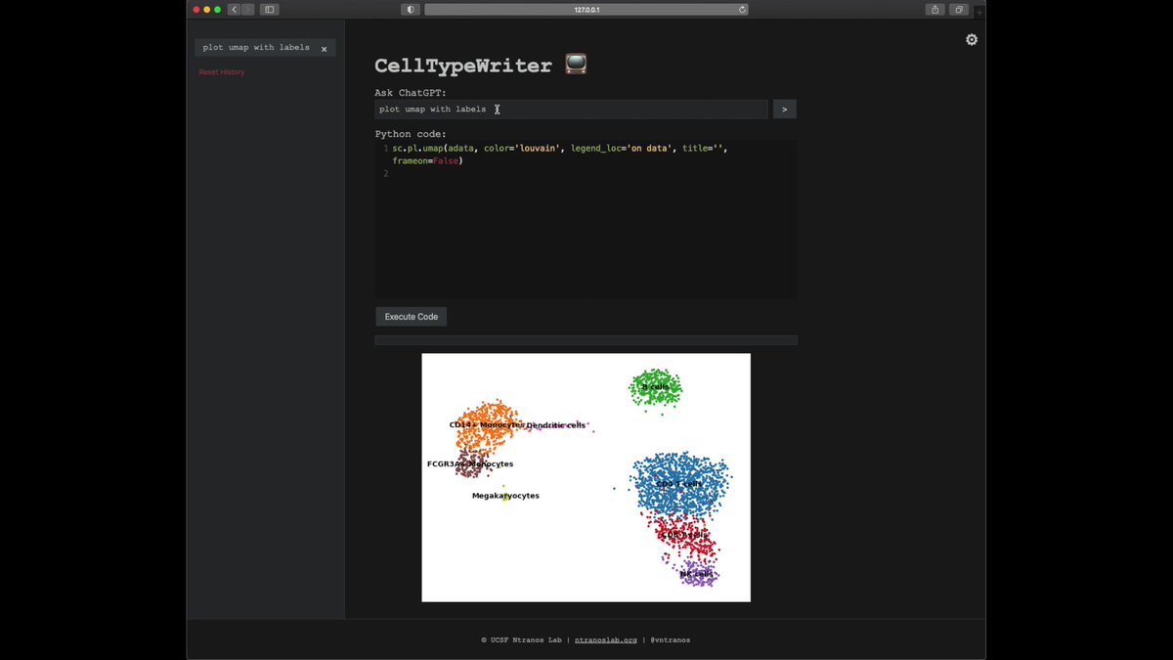Viewport: 1173px width, 660px height.
Task: Toggle Safari's sidebar button
Action: pos(271,9)
